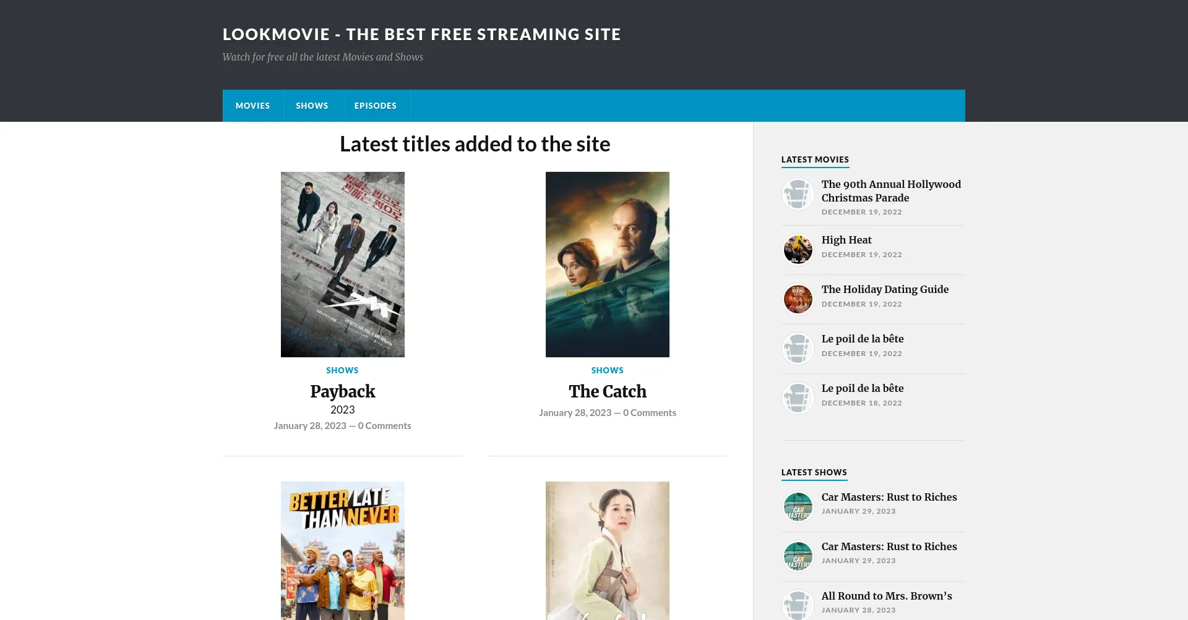Viewport: 1188px width, 620px height.
Task: Click the LookMovie site title link
Action: (x=421, y=35)
